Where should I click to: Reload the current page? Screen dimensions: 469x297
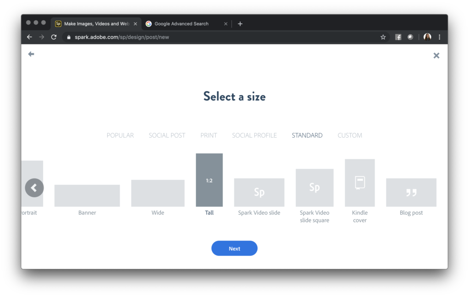click(54, 37)
